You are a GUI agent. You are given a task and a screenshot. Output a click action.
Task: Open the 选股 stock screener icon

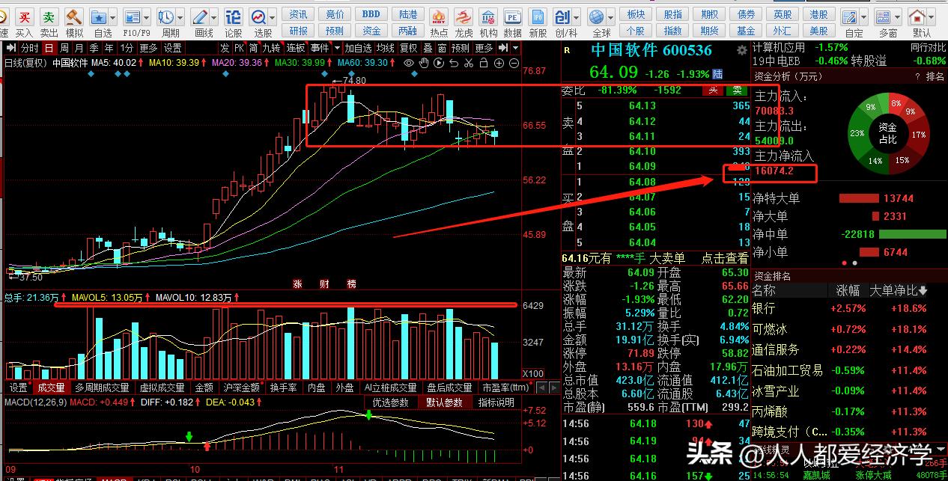click(258, 16)
